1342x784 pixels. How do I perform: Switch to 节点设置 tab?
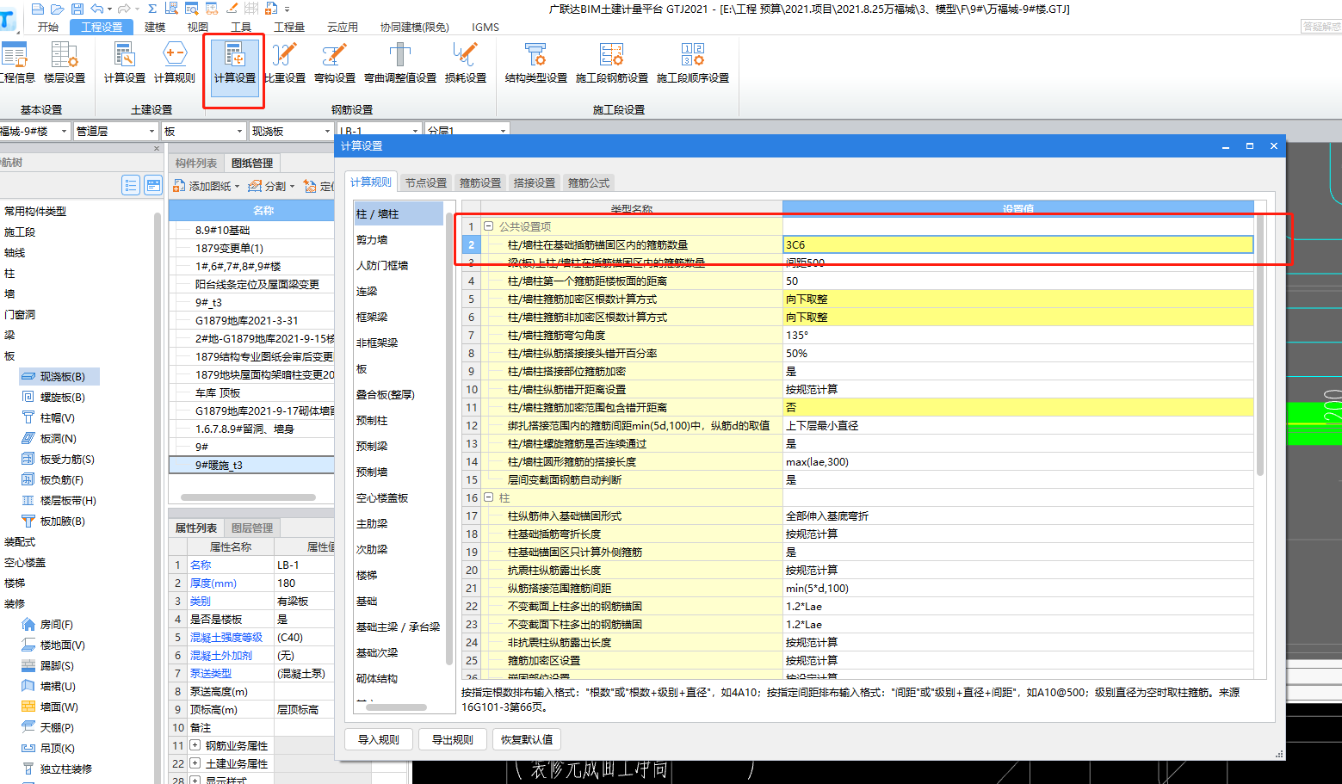coord(426,182)
